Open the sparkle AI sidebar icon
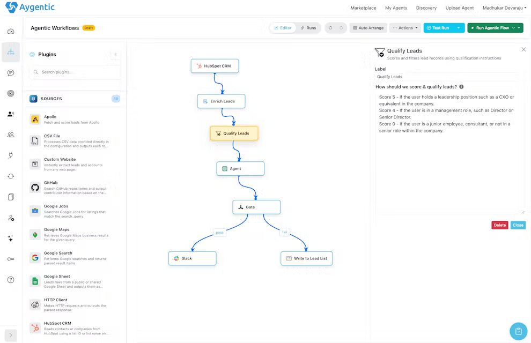Viewport: 531px width, 343px height. [x=11, y=238]
